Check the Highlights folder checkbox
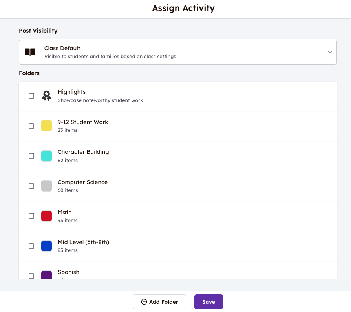The width and height of the screenshot is (351, 312). [31, 95]
